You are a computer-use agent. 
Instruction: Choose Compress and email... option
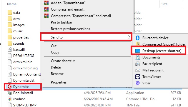(68, 9)
